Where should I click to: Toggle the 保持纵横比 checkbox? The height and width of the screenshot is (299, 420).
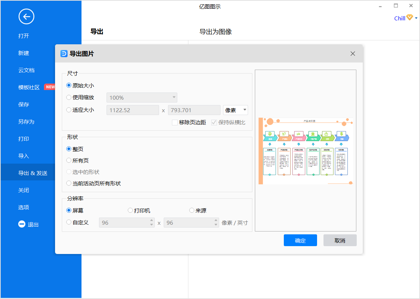pyautogui.click(x=214, y=122)
